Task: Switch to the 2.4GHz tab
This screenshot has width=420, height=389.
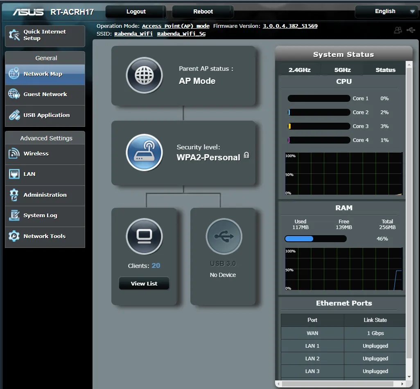Action: click(300, 70)
